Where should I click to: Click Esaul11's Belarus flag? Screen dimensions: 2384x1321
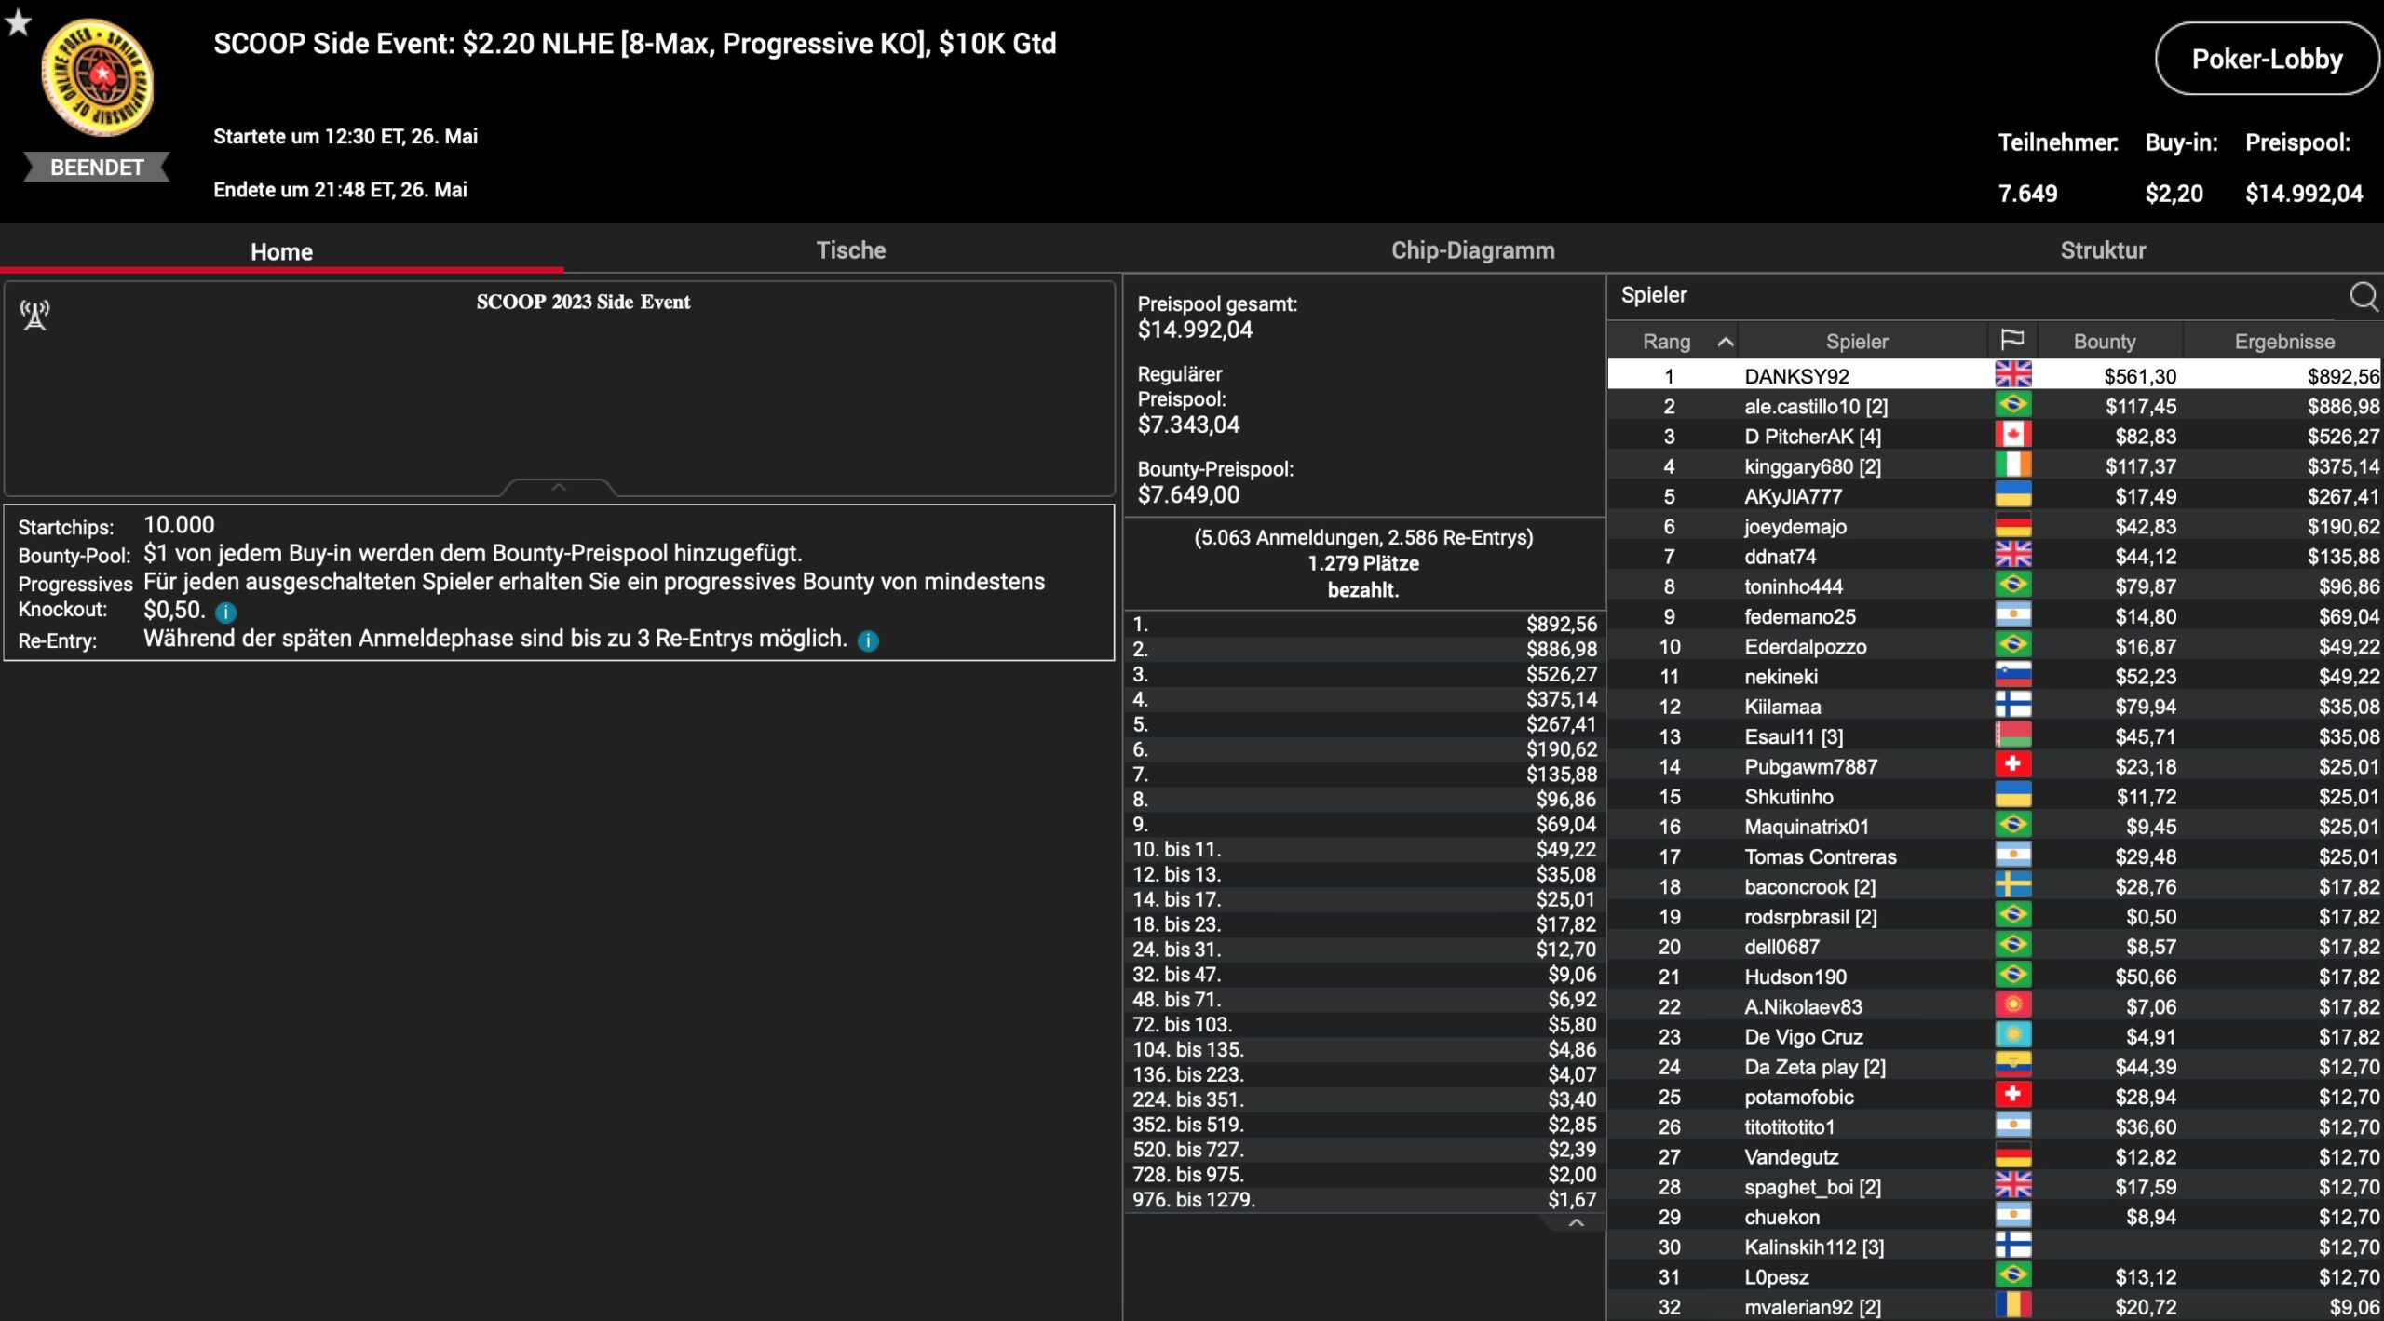[2012, 735]
